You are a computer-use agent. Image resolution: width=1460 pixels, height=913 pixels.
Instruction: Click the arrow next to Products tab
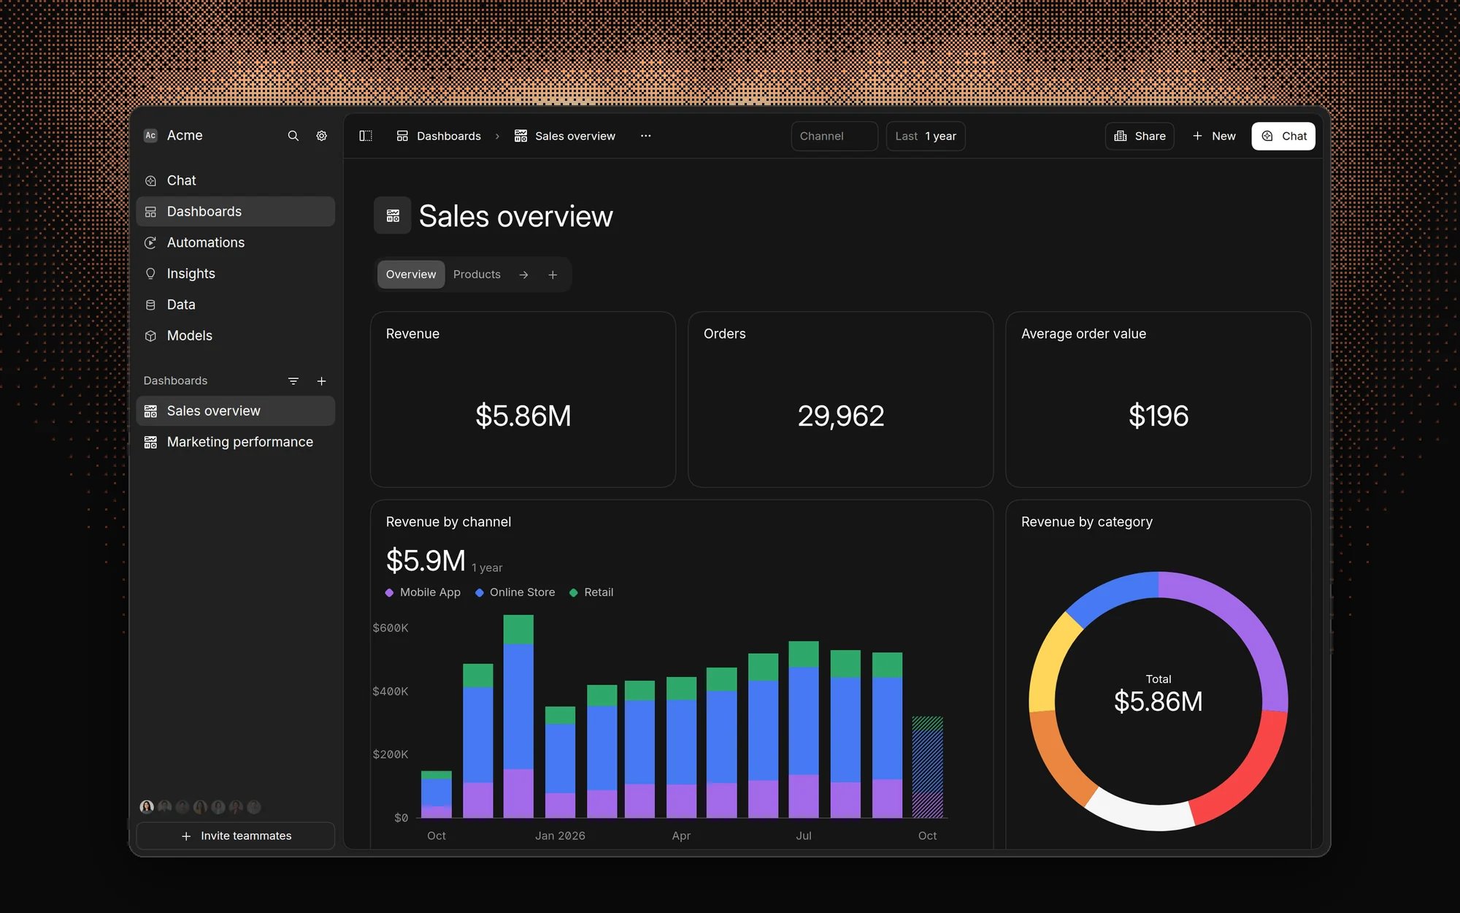pyautogui.click(x=523, y=275)
